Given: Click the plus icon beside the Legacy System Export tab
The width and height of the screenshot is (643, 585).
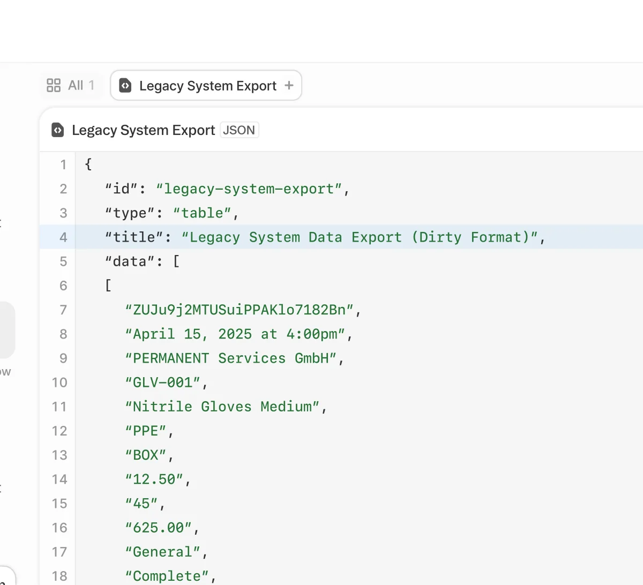Looking at the screenshot, I should (x=289, y=86).
